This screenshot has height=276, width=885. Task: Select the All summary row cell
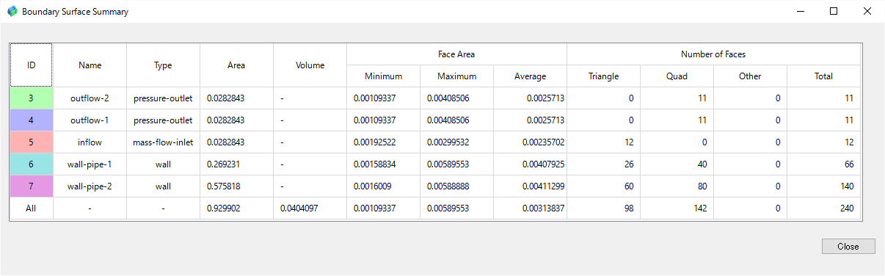[x=32, y=208]
